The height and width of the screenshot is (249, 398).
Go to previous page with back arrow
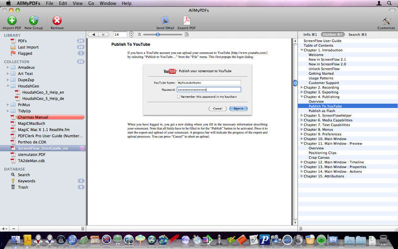(x=94, y=34)
